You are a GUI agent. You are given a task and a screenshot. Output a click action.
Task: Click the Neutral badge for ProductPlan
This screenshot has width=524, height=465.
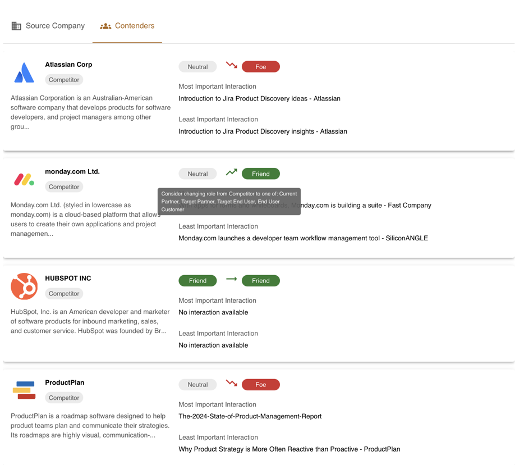pyautogui.click(x=197, y=385)
